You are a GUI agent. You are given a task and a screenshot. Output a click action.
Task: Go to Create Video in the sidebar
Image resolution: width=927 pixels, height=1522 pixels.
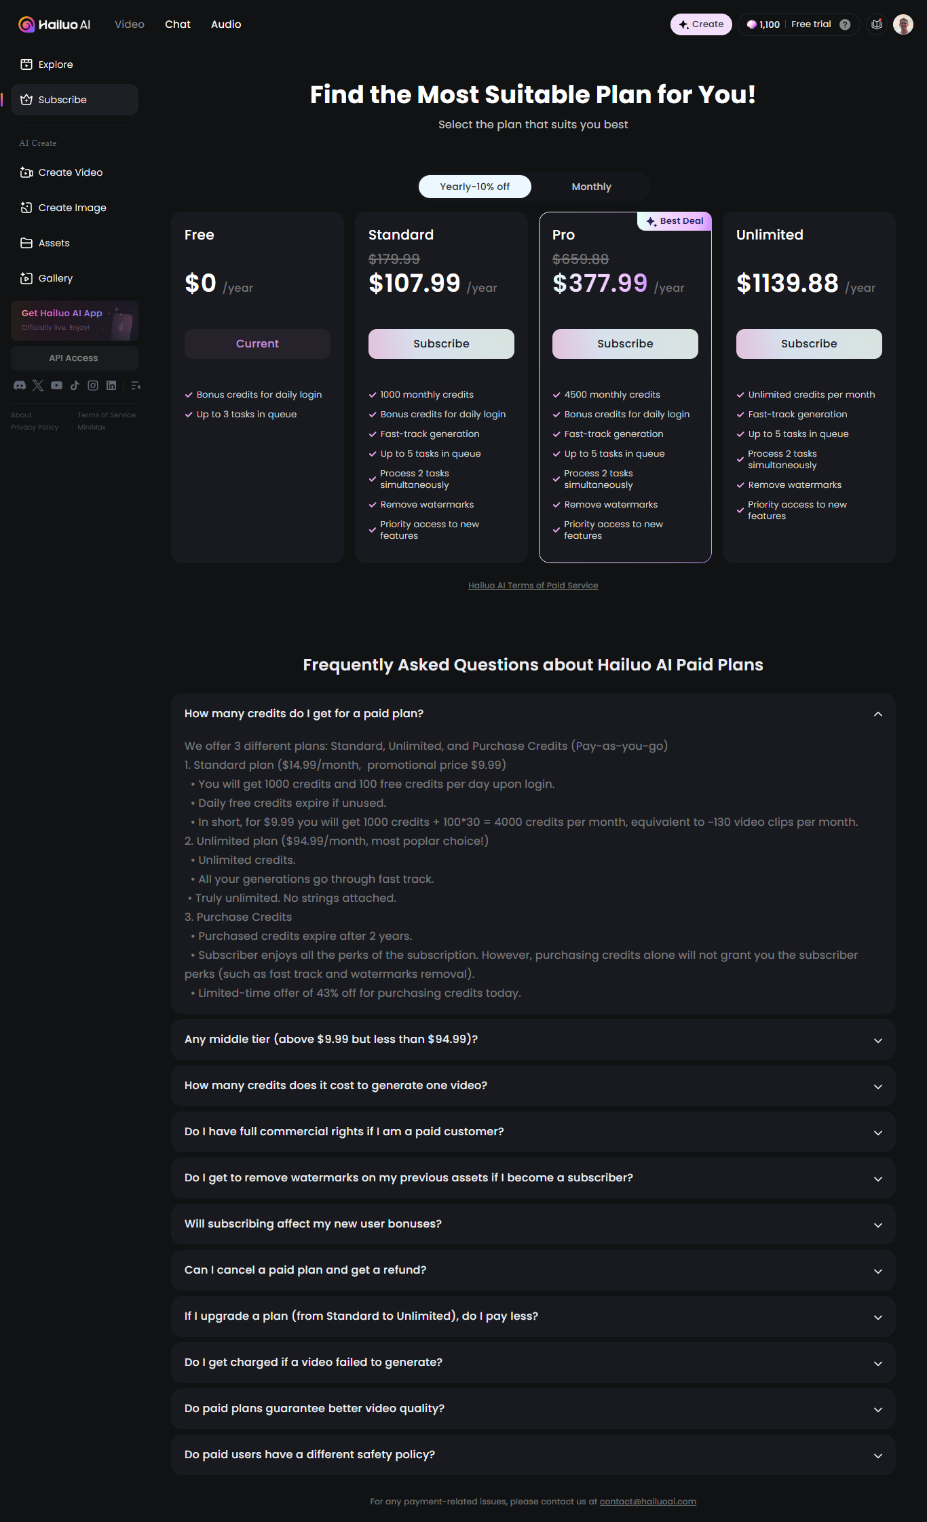click(x=71, y=172)
